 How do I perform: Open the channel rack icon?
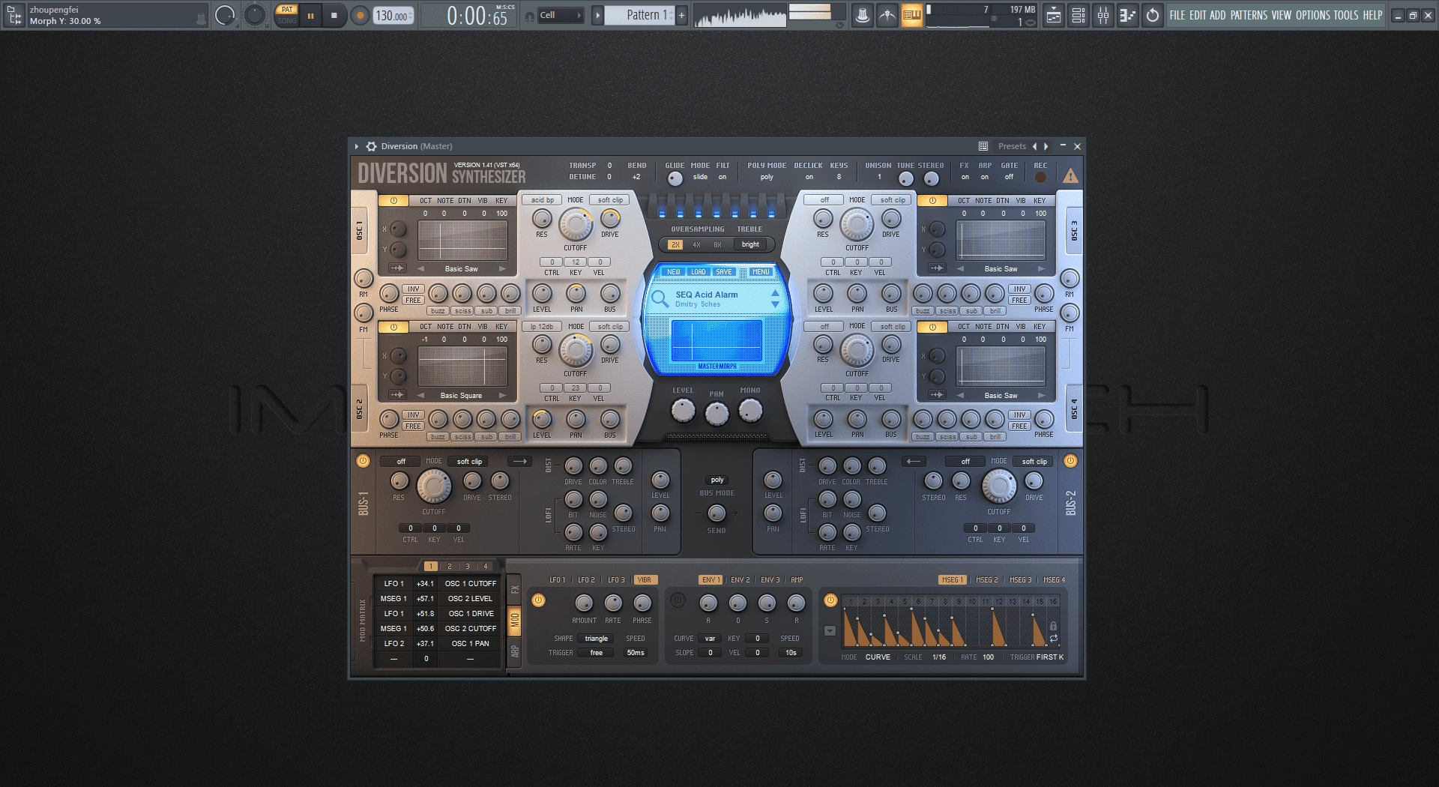1078,15
